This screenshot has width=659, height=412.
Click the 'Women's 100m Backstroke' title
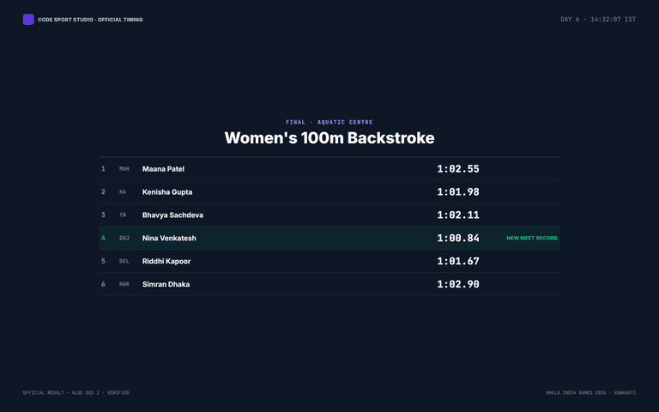(x=329, y=138)
